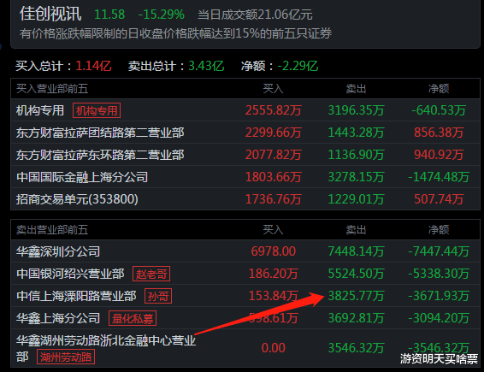This screenshot has width=484, height=372.
Task: Click buy amount 186.20万
Action: click(273, 274)
